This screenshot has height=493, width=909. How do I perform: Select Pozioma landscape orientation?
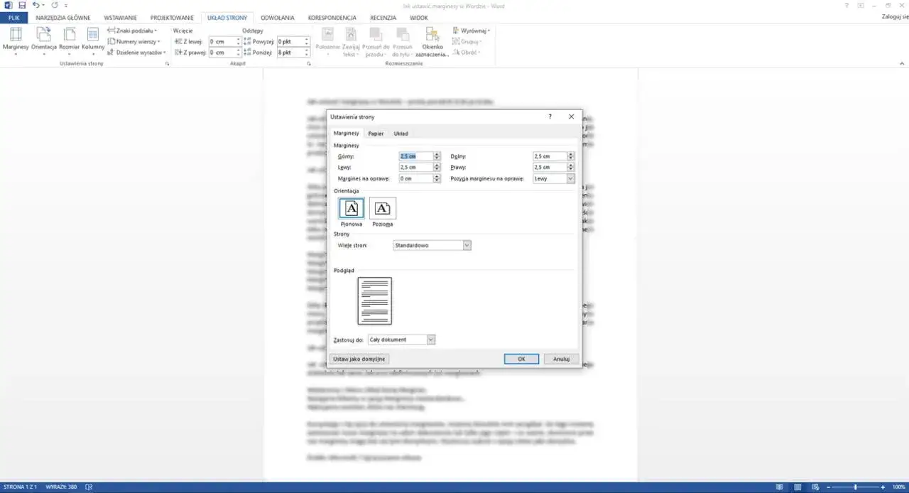(382, 208)
